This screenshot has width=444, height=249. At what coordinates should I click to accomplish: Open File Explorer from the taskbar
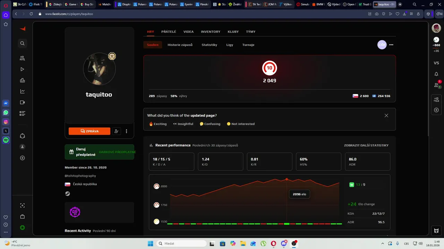click(243, 243)
